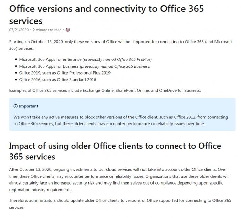Click the "Impact of using older Office clients" heading
The width and height of the screenshot is (241, 218).
click(x=115, y=151)
